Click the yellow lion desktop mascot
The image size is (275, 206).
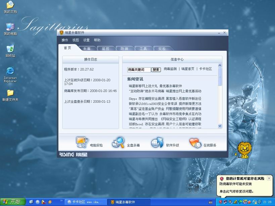pos(243,150)
